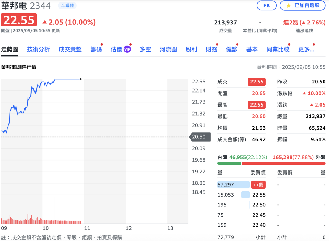The image size is (329, 241).
Task: Click the 成交金額(億) 46.92 value
Action: pos(259,139)
